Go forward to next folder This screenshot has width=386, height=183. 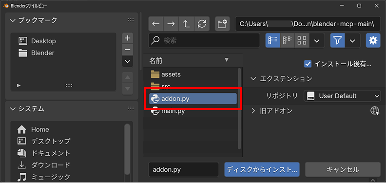(x=171, y=24)
